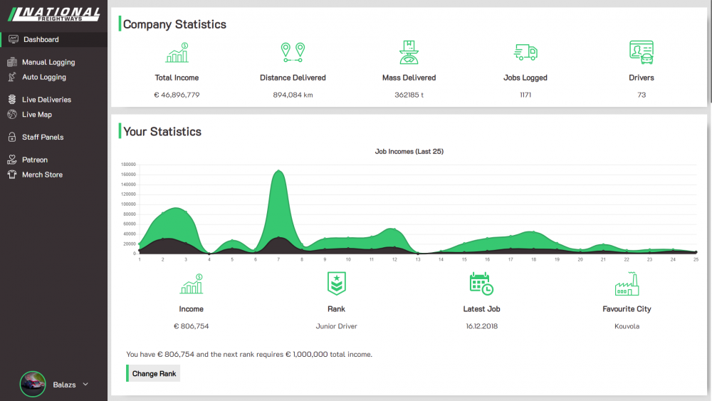
Task: Click the Balazs profile avatar
Action: point(33,385)
